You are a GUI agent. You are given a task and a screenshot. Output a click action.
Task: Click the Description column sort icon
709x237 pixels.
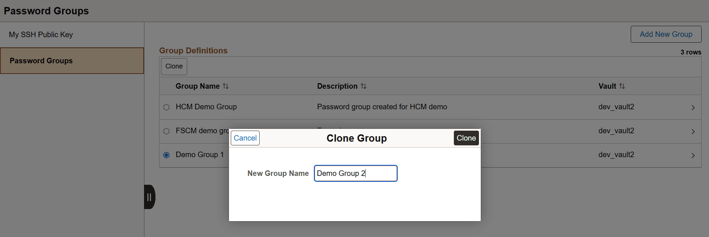tap(364, 86)
